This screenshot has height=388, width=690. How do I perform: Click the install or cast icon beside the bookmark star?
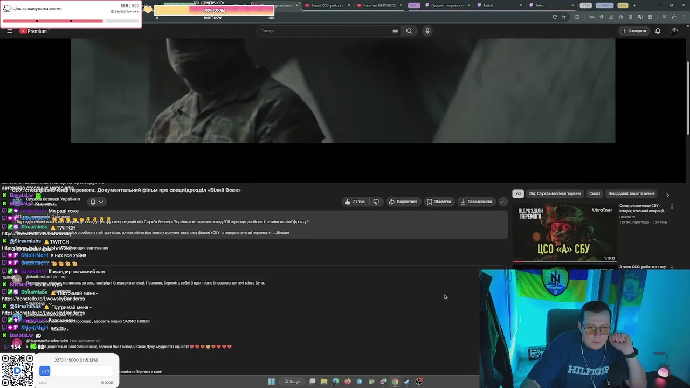pos(555,17)
